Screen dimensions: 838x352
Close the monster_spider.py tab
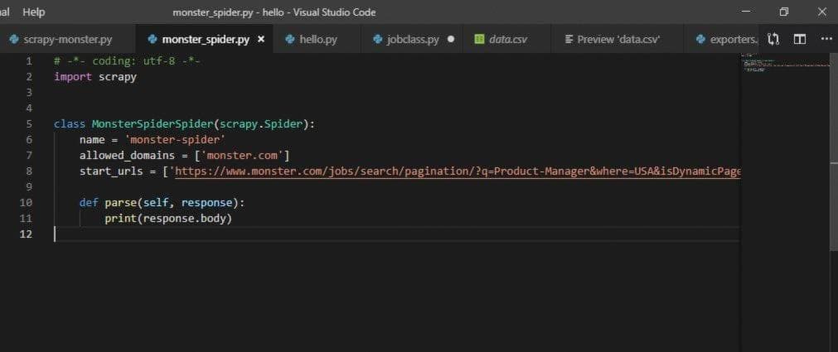tap(261, 39)
